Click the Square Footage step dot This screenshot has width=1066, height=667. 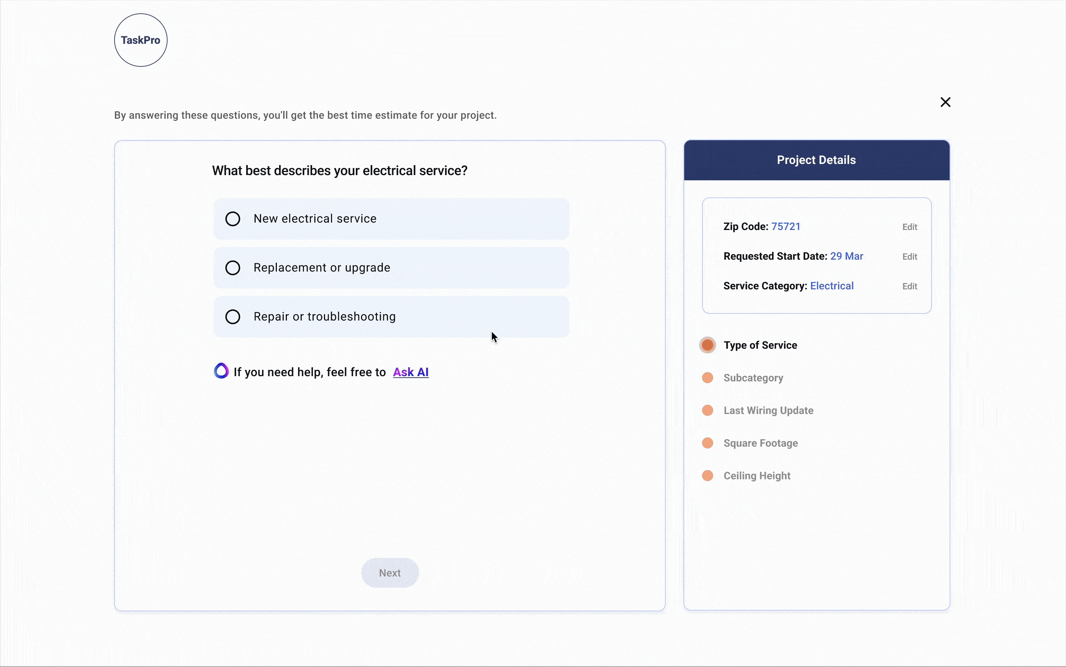click(x=708, y=443)
